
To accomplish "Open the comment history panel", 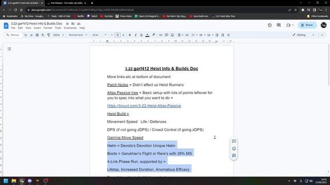I will tap(278, 25).
